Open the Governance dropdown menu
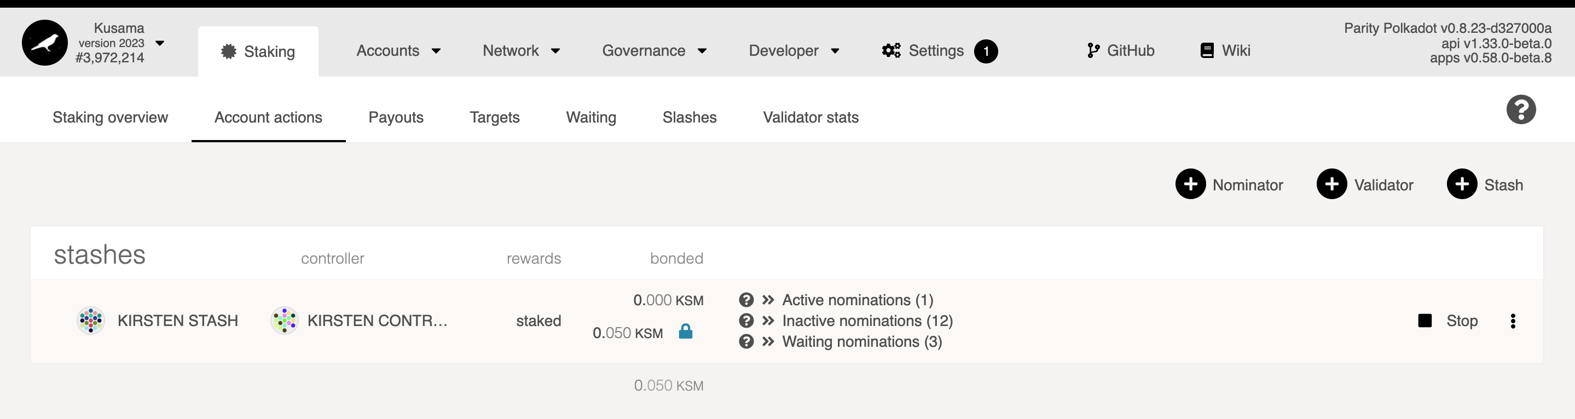1575x419 pixels. 653,51
